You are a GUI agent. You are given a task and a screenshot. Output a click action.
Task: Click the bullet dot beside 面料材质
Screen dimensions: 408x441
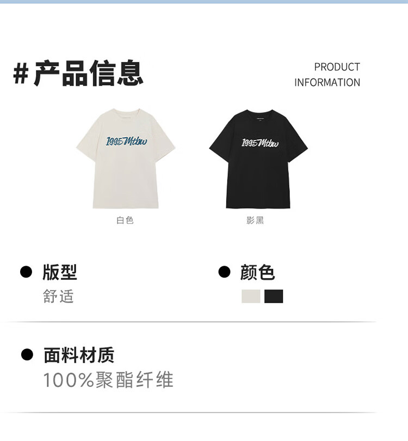(x=27, y=354)
